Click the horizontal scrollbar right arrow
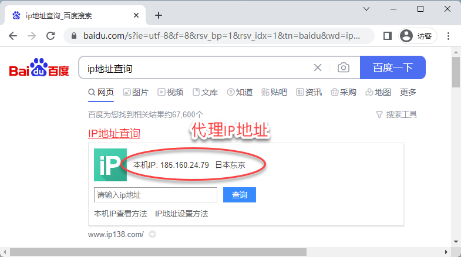The width and height of the screenshot is (461, 257). coord(446,252)
